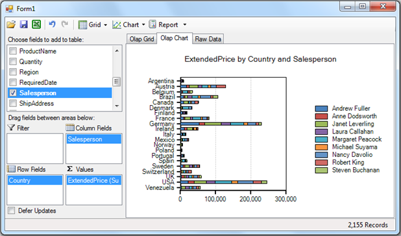This screenshot has width=401, height=236.
Task: Enable the Defer Updates checkbox
Action: click(x=12, y=211)
